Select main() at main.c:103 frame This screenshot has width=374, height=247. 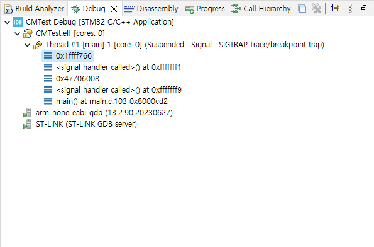(112, 101)
